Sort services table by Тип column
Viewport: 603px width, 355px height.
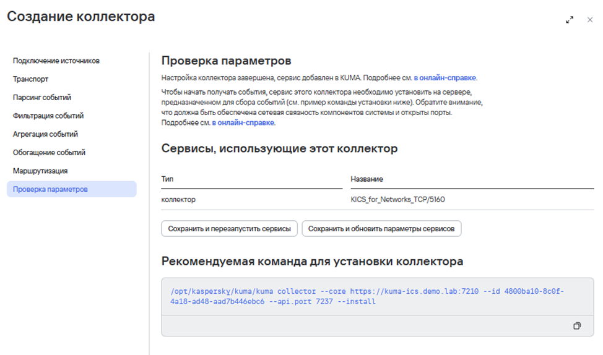(x=168, y=179)
